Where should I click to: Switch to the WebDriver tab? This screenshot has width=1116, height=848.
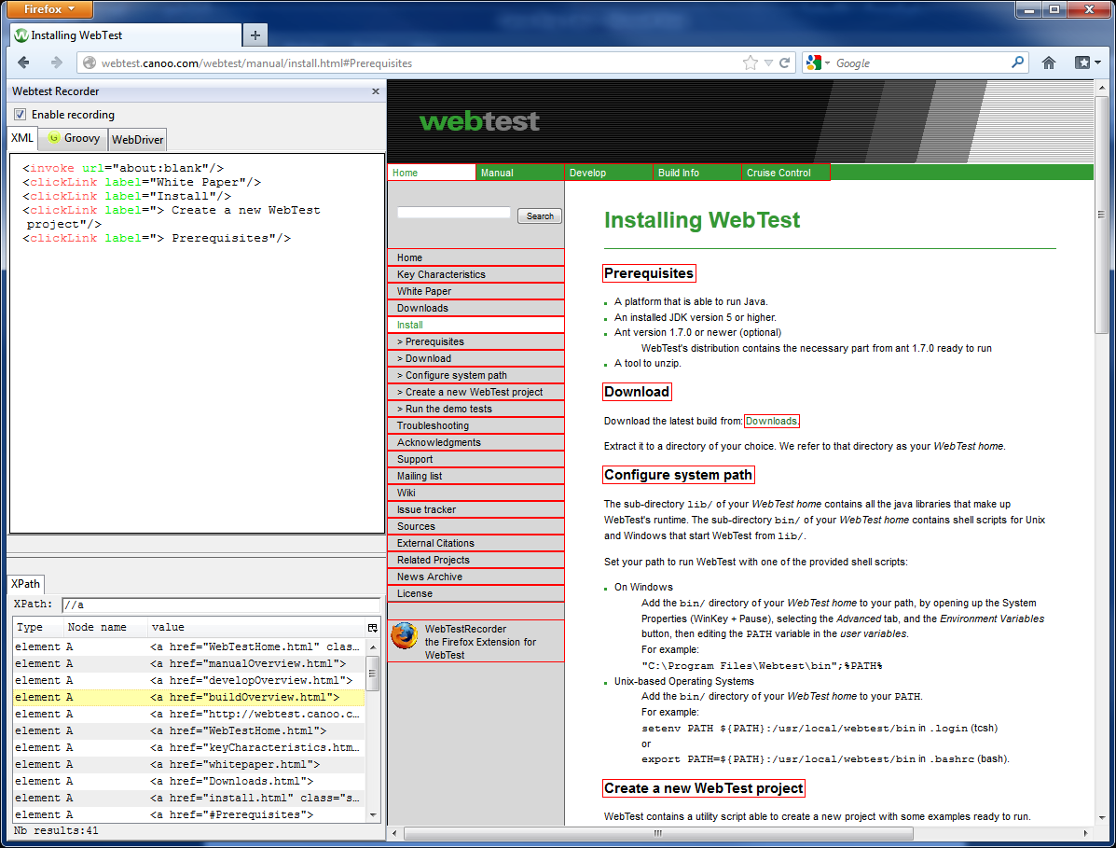[137, 140]
